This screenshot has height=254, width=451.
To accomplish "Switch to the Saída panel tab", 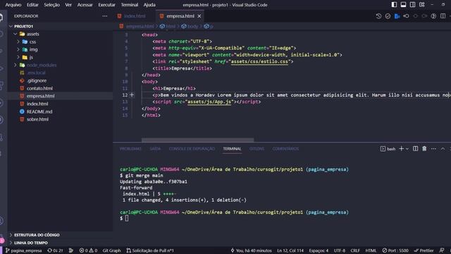I will (x=155, y=149).
